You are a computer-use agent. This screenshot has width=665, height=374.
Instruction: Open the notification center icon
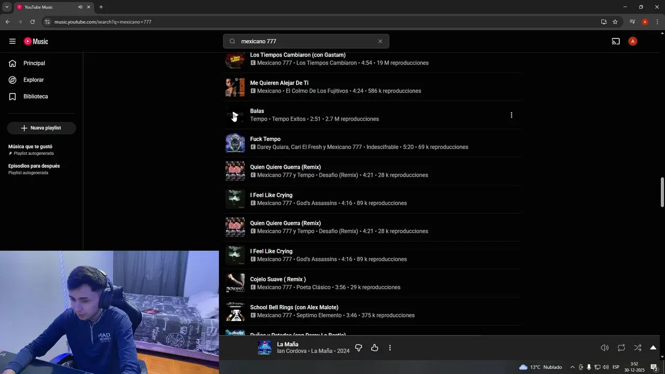654,367
